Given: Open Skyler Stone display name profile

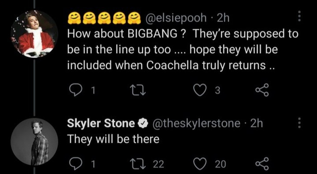Looking at the screenshot, I should [101, 123].
